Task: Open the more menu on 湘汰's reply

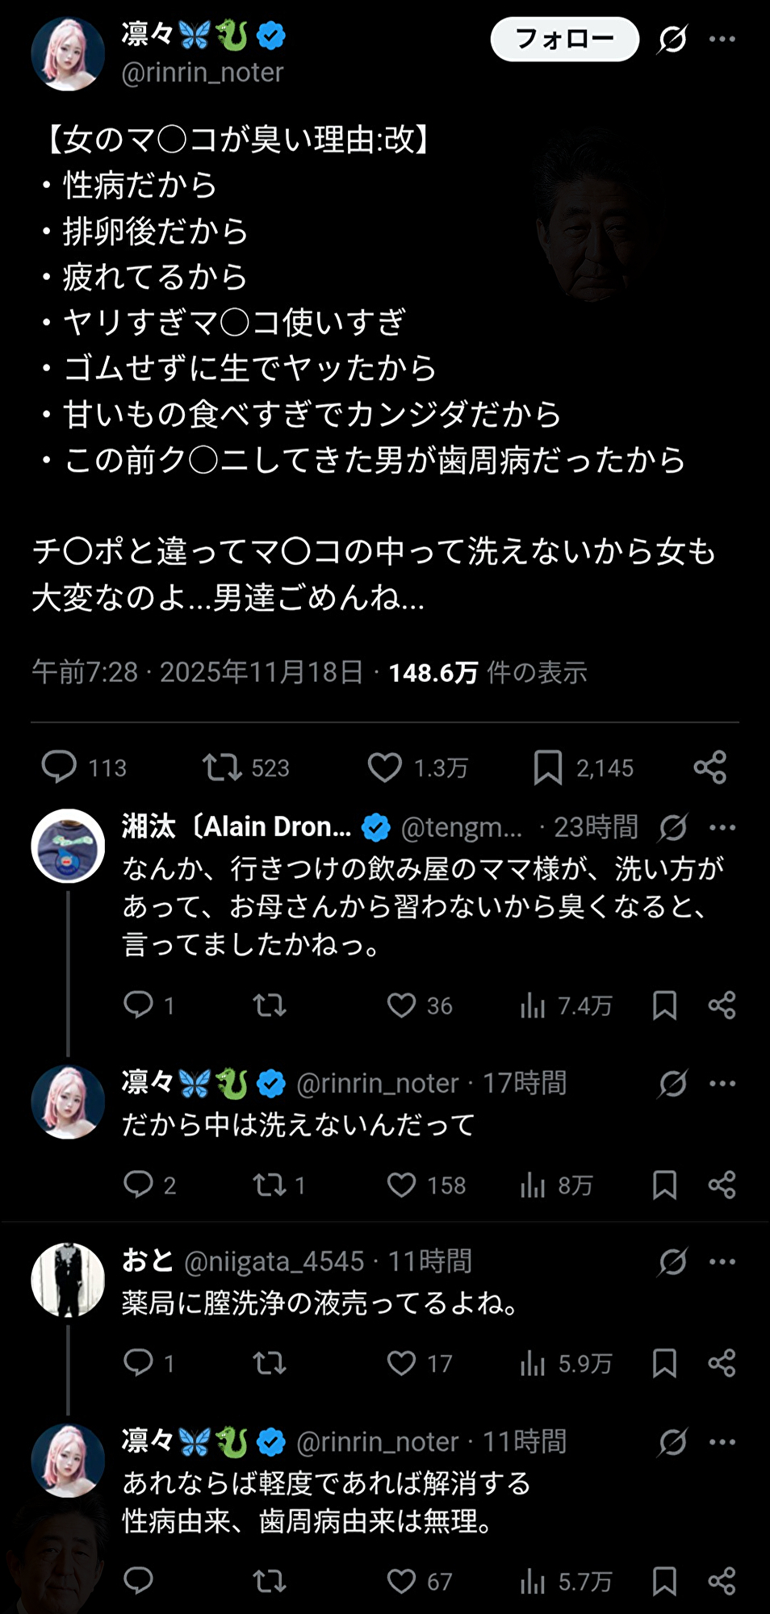Action: (x=722, y=827)
